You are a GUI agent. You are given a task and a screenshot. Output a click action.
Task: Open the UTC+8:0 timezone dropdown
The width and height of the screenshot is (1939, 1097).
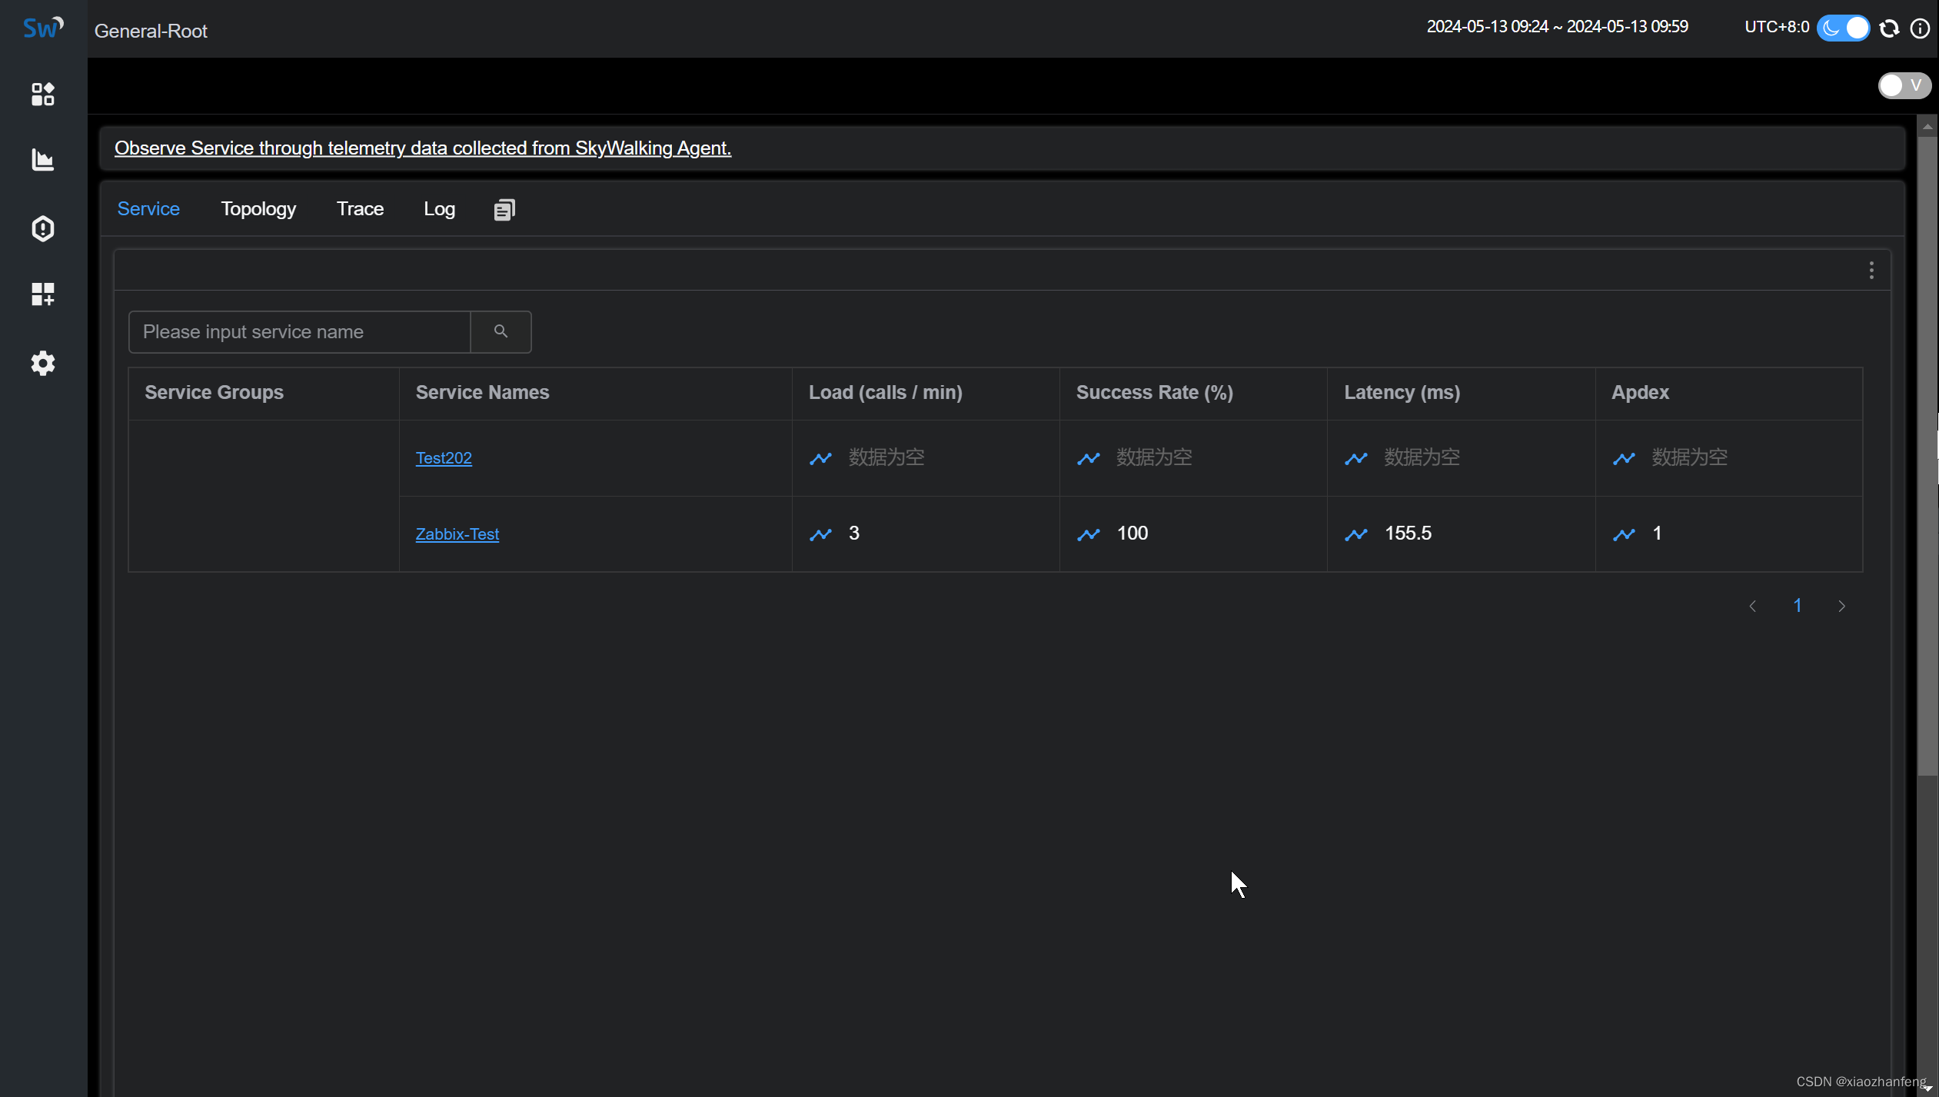[x=1778, y=27]
